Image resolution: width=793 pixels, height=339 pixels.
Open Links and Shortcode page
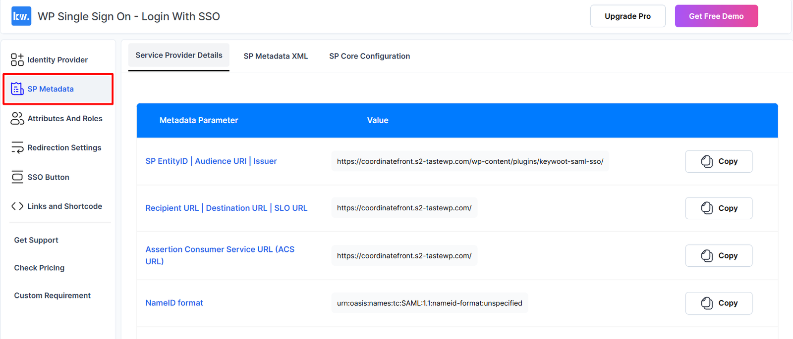[58, 206]
